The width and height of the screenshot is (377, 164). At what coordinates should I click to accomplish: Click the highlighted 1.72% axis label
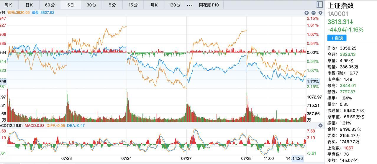pyautogui.click(x=313, y=81)
